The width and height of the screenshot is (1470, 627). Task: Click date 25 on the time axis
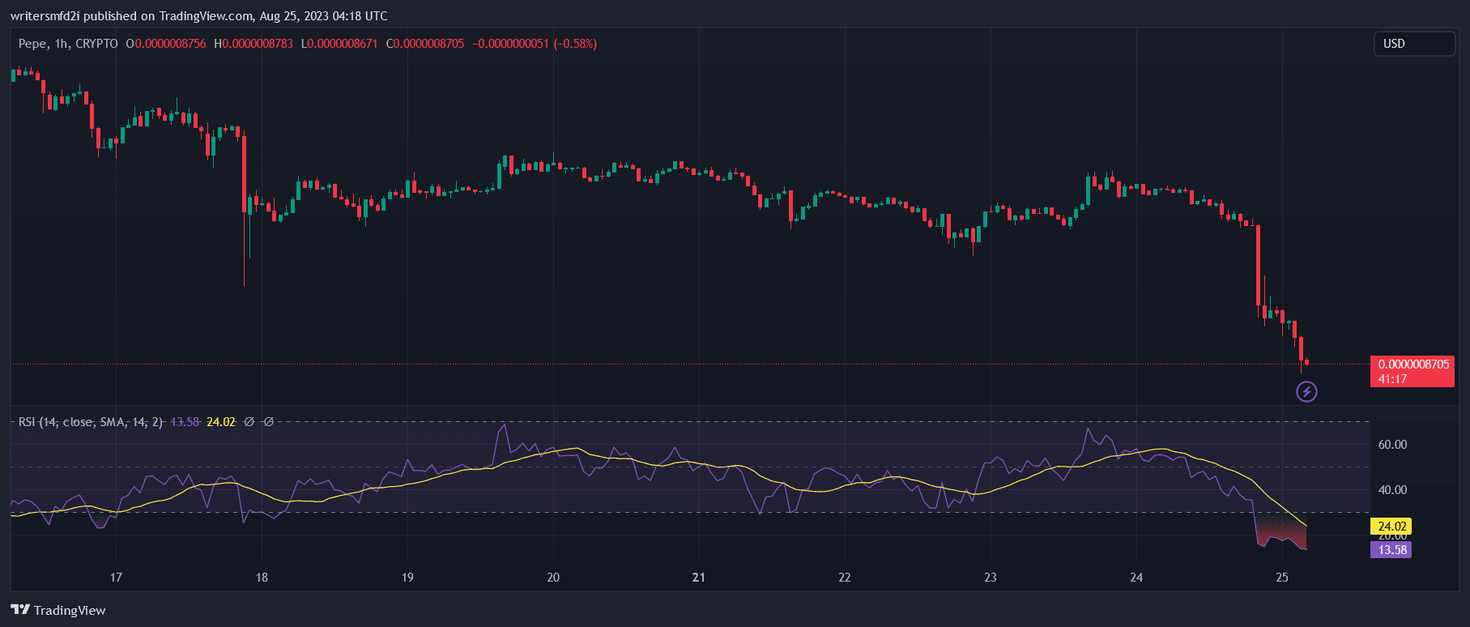(1282, 578)
